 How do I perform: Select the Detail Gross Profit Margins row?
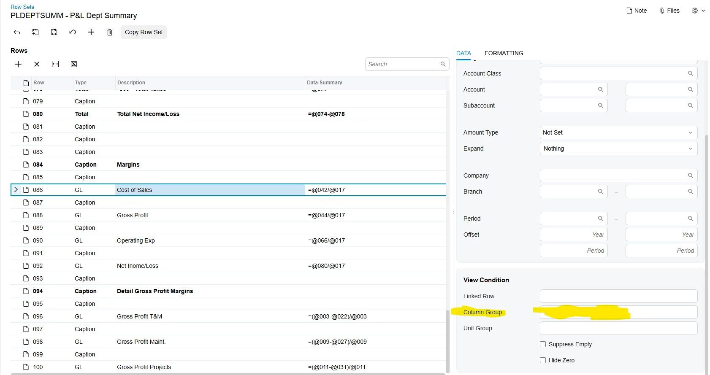pos(228,291)
